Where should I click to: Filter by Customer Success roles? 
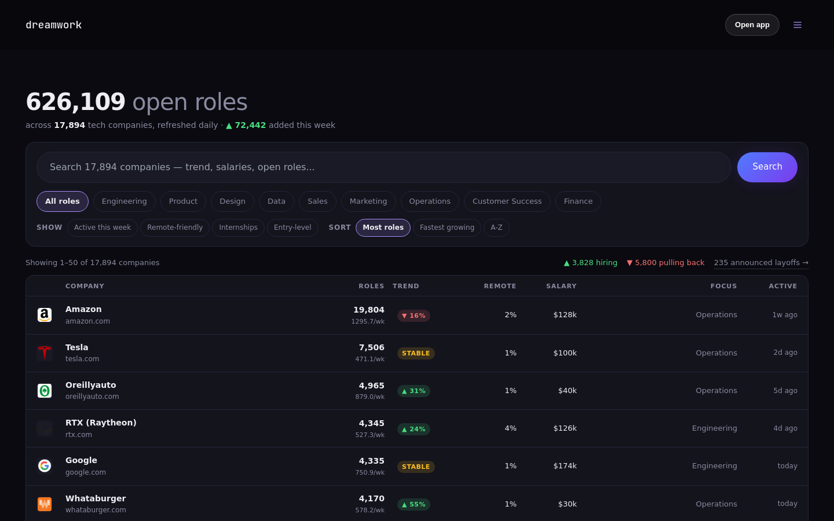(x=507, y=201)
